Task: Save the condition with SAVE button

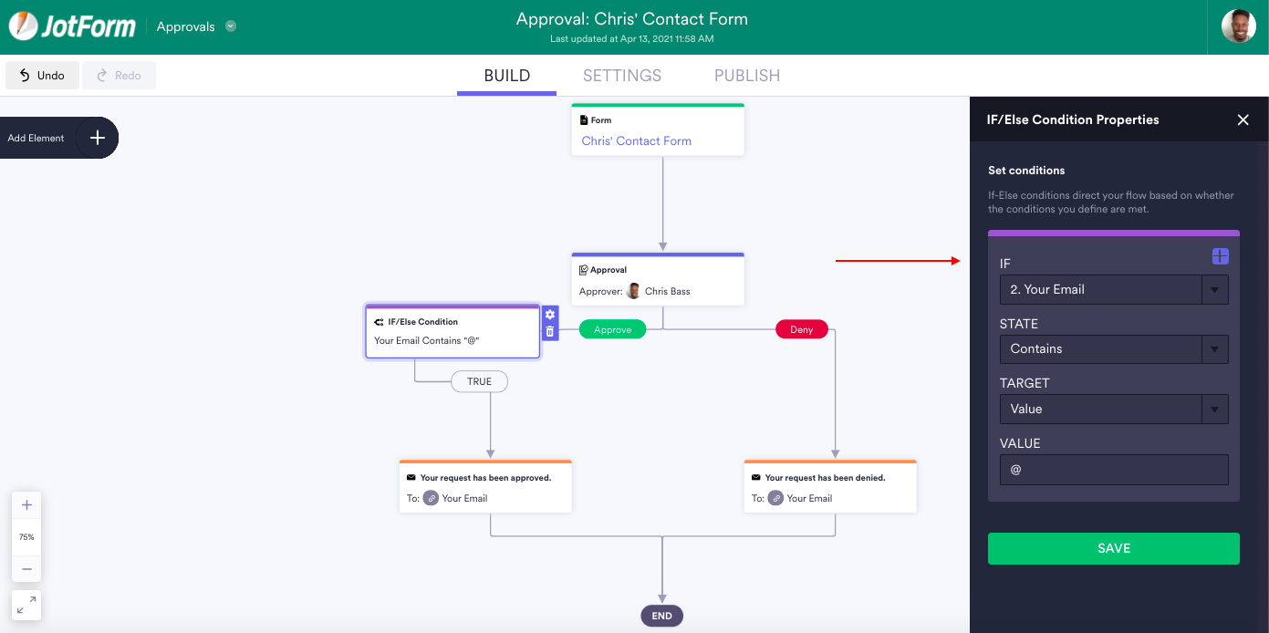Action: click(x=1113, y=548)
